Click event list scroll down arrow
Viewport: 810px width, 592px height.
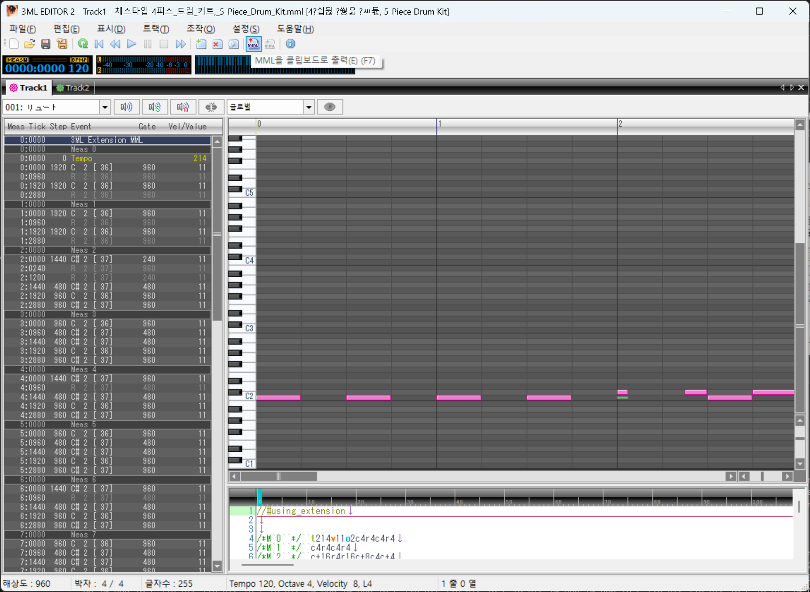click(x=217, y=566)
